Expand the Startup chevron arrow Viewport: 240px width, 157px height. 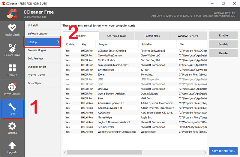(58, 42)
